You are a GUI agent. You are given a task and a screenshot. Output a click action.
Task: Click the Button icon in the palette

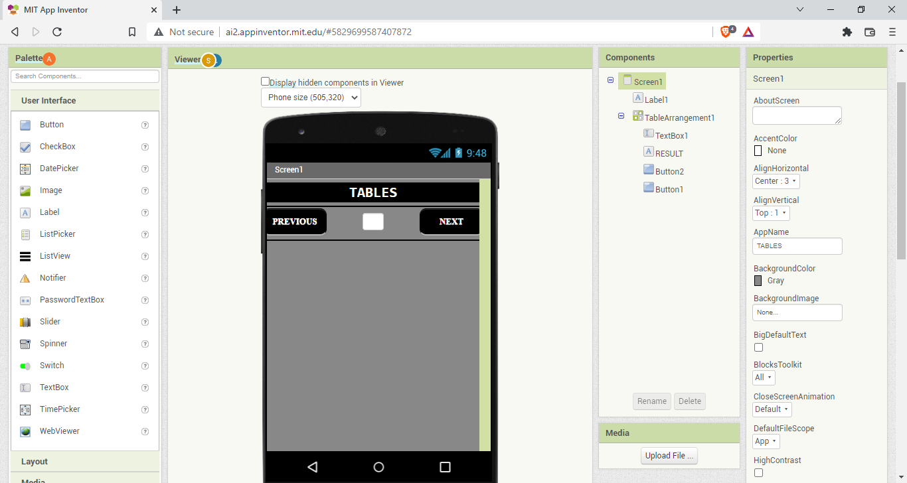pos(25,125)
